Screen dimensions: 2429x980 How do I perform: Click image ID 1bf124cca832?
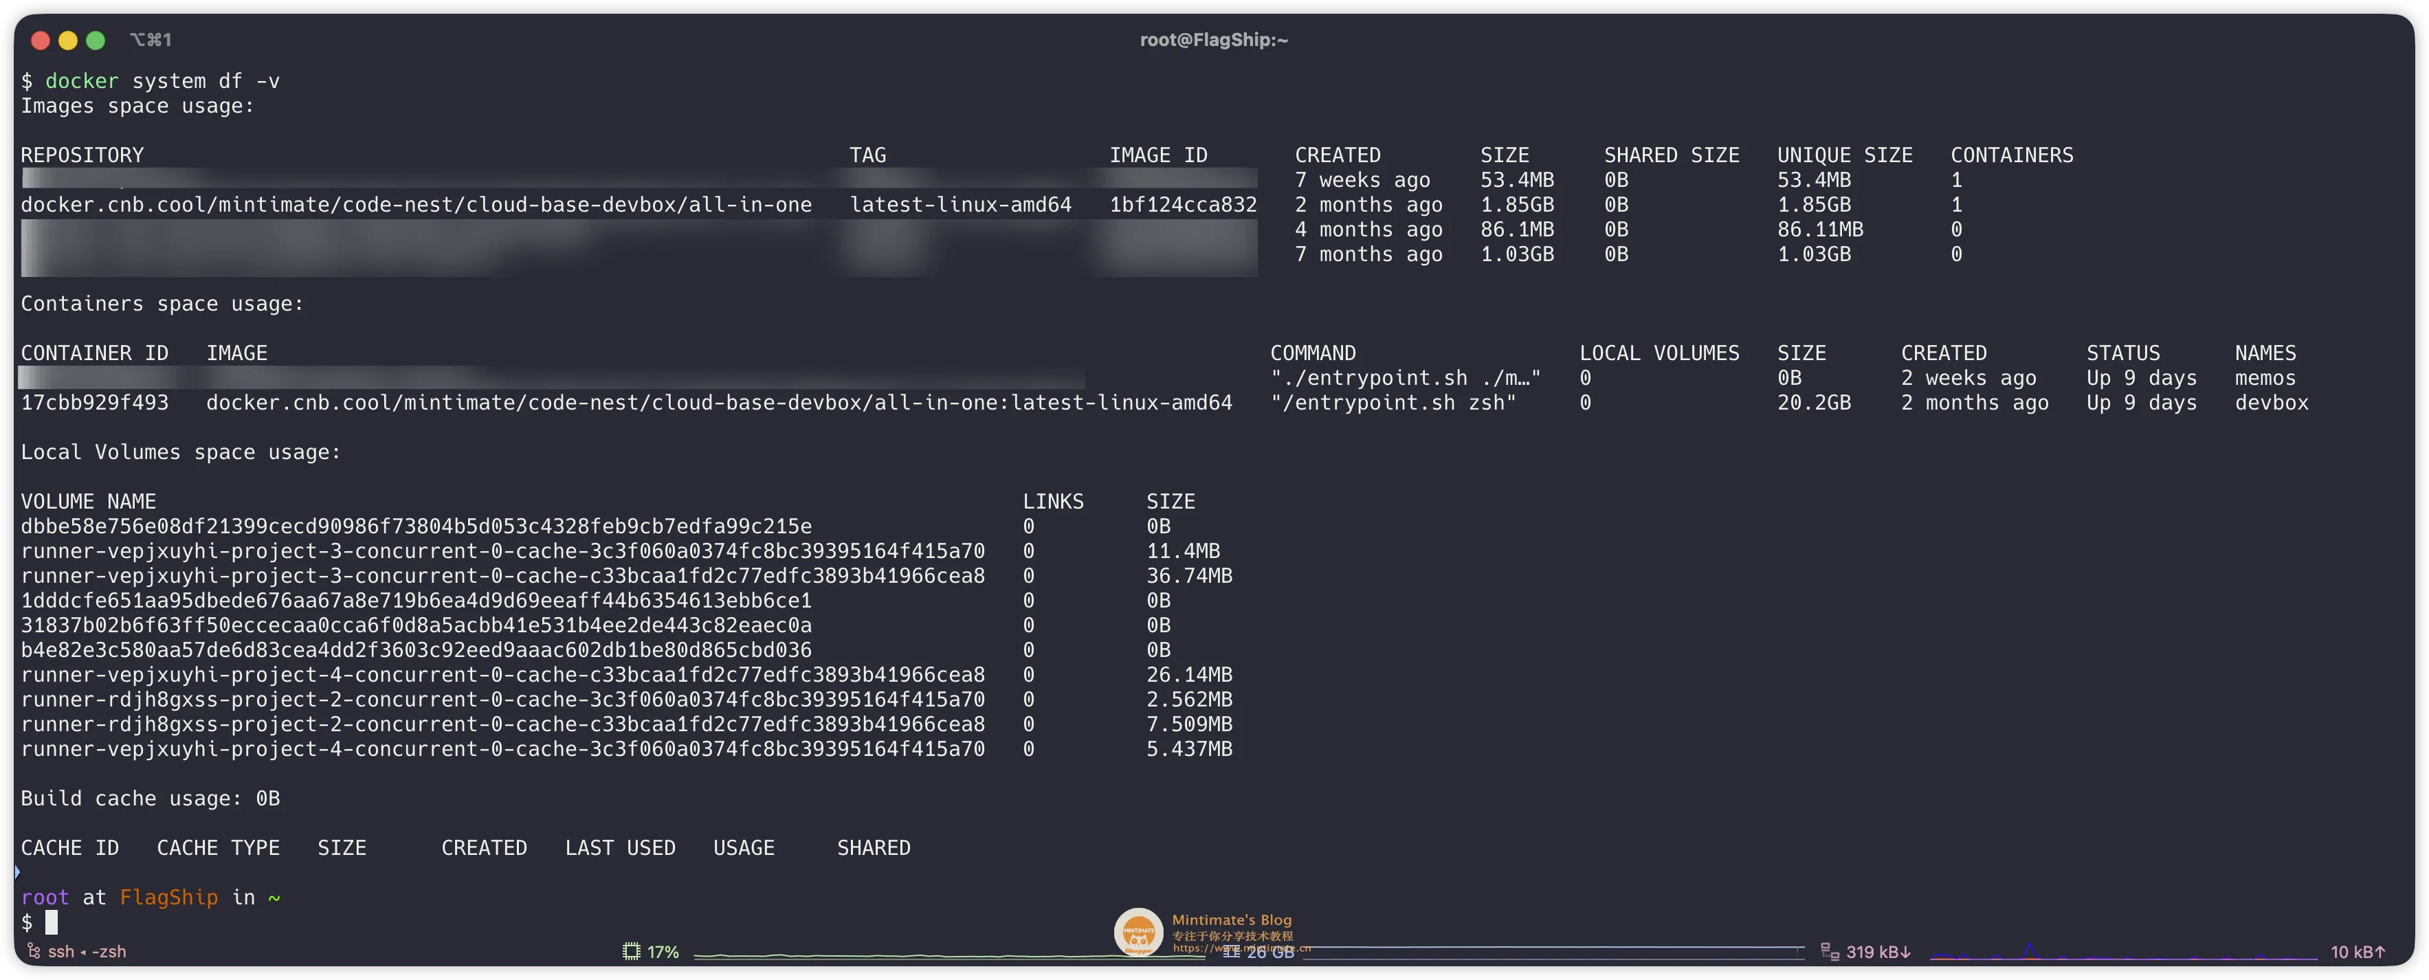[x=1182, y=205]
